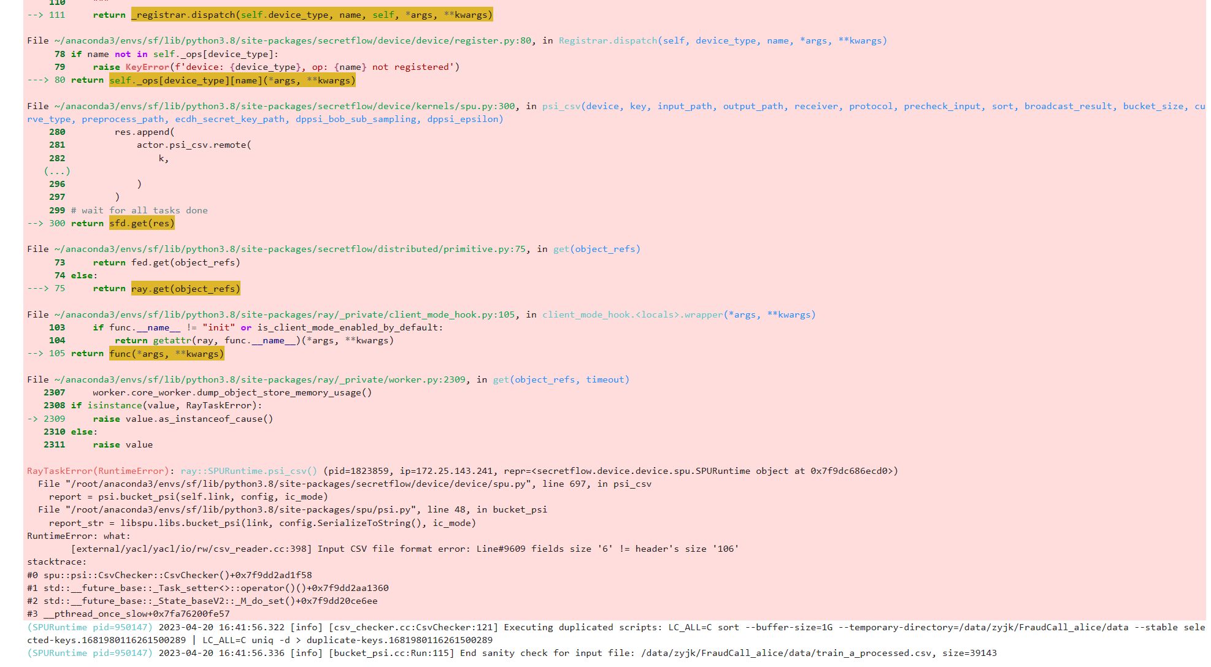Click highlighted func(*args, **kwargs) on line 105
Screen dimensions: 1211x667
click(x=166, y=354)
